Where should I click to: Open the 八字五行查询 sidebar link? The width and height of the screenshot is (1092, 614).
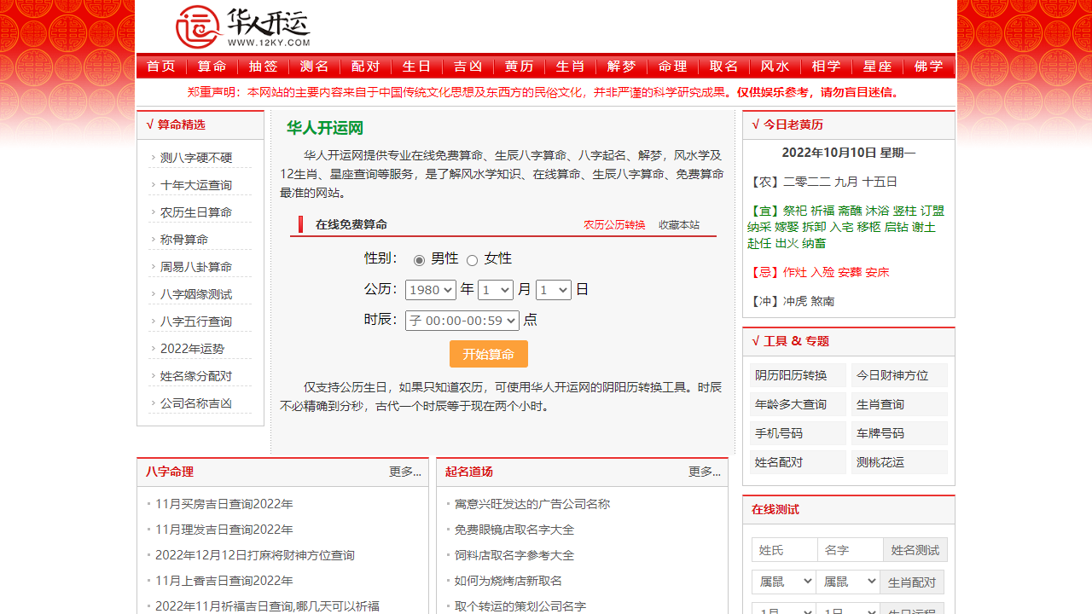(x=196, y=321)
